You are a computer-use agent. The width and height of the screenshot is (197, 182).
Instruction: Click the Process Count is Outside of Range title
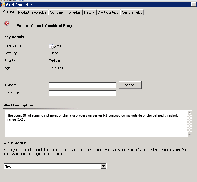45,26
